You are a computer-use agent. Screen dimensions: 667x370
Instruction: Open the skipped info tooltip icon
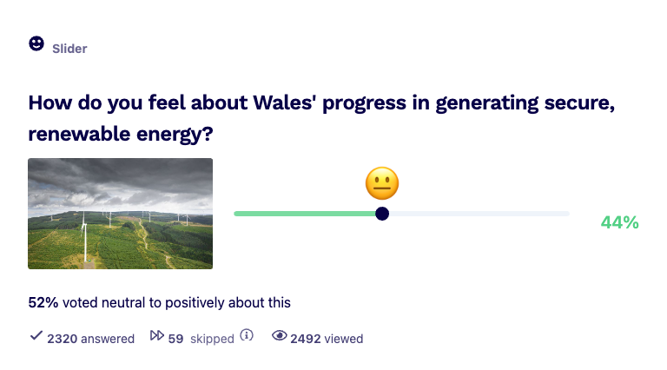tap(247, 335)
